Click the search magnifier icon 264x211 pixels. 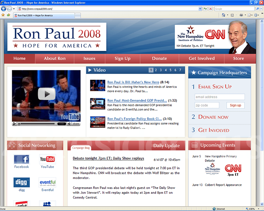coord(257,9)
